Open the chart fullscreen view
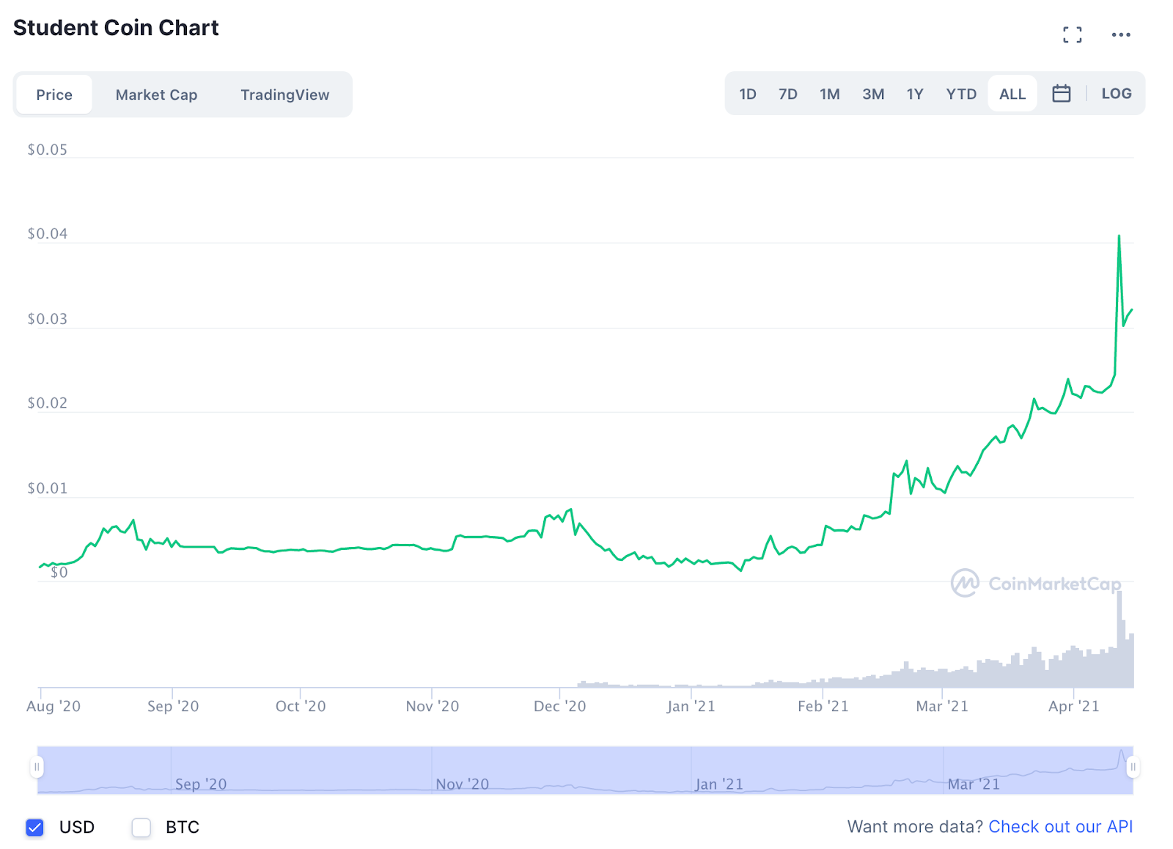The height and width of the screenshot is (849, 1173). click(1072, 34)
